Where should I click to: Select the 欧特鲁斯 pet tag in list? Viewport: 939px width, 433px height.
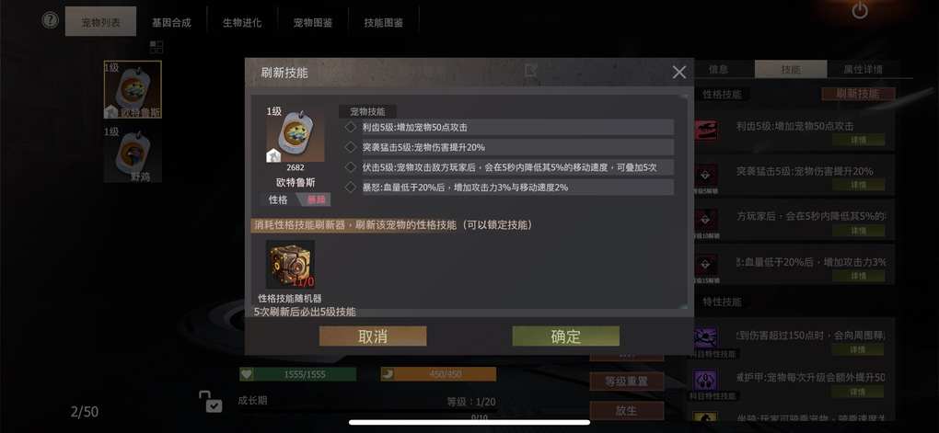coord(133,90)
